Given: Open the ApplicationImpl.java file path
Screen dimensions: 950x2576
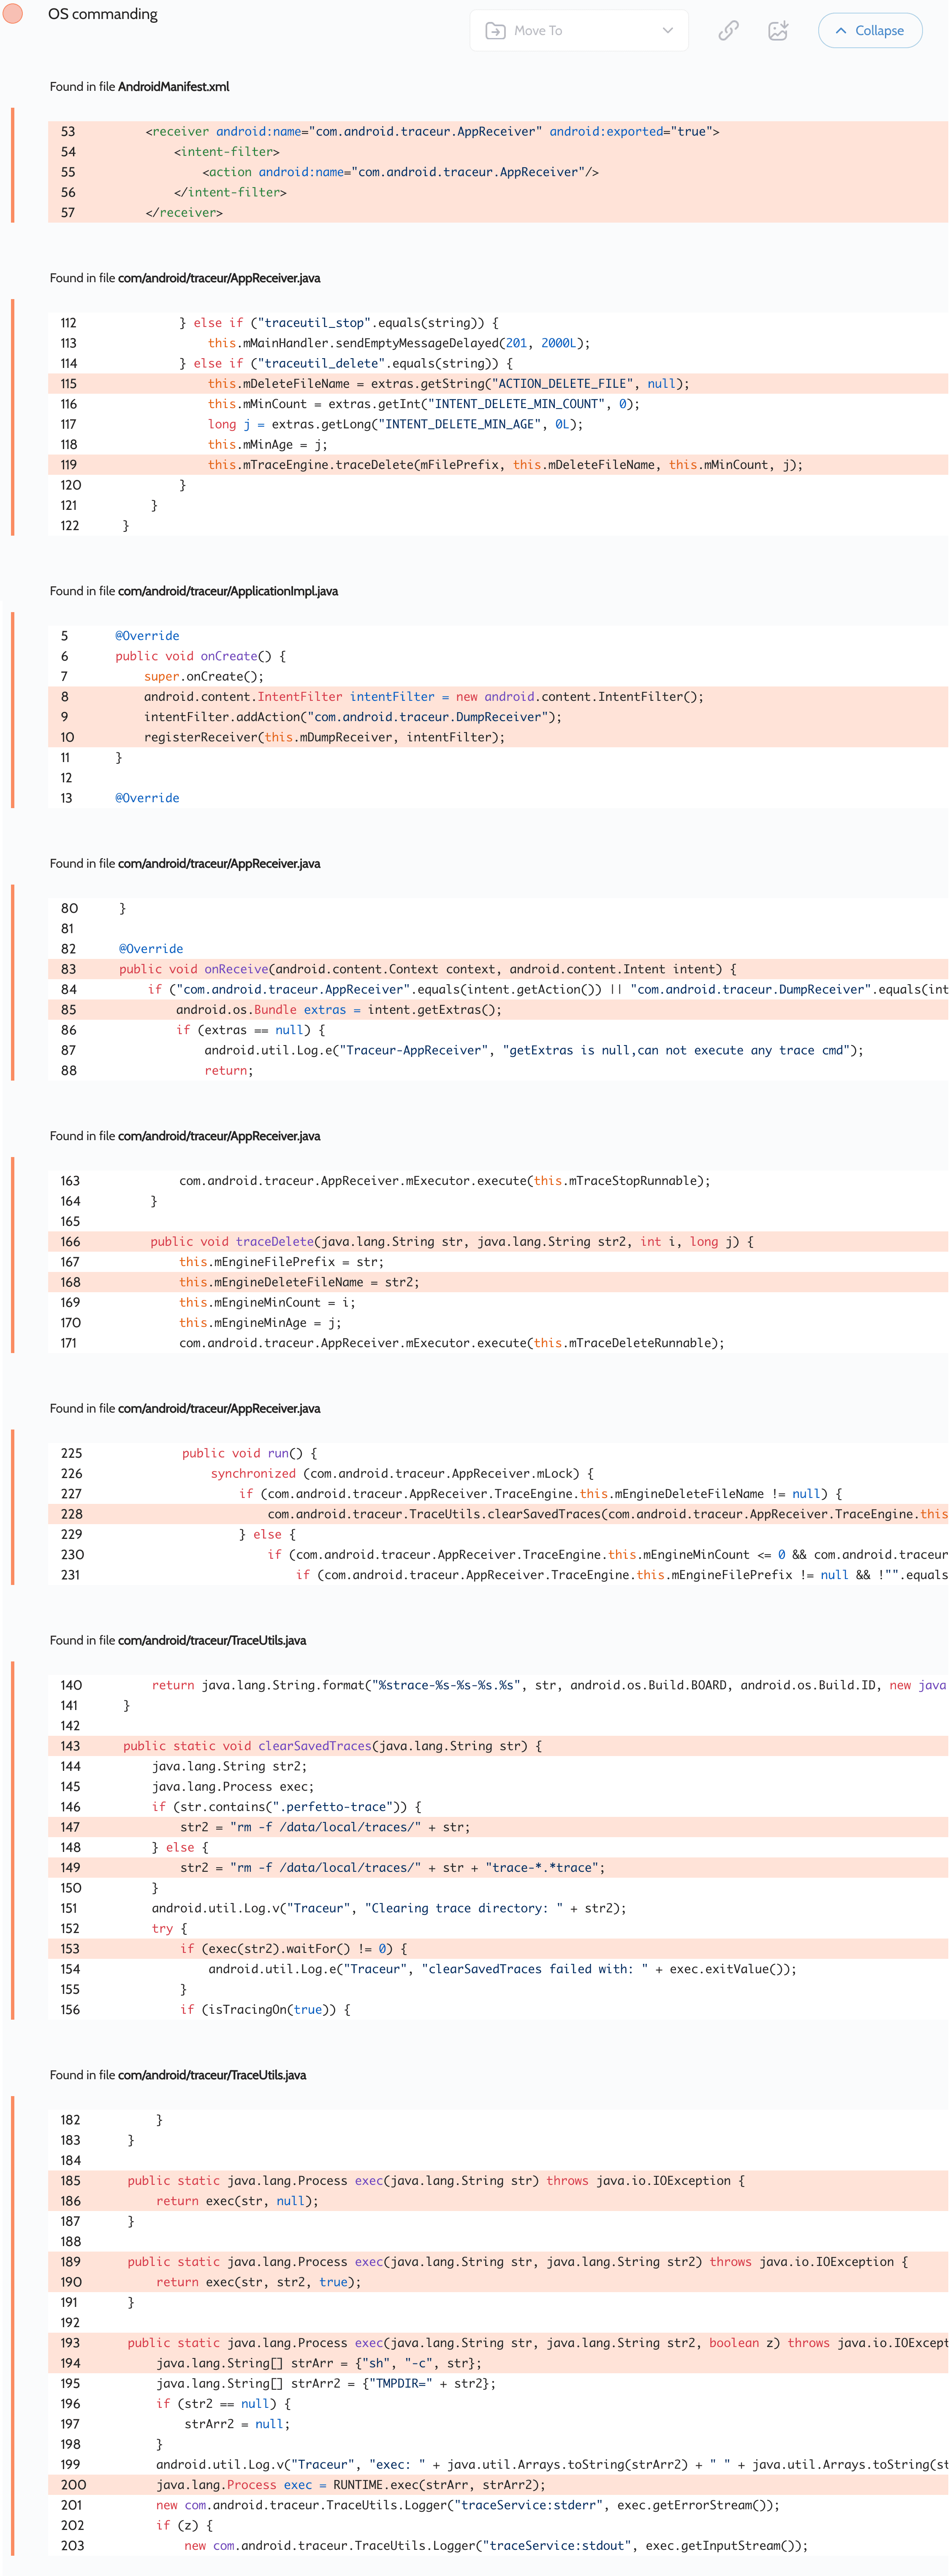Looking at the screenshot, I should [x=227, y=591].
